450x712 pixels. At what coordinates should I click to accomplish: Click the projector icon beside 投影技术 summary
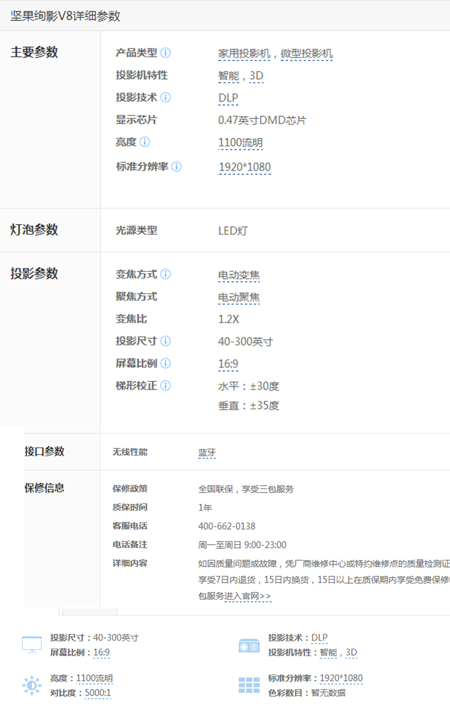click(x=249, y=645)
